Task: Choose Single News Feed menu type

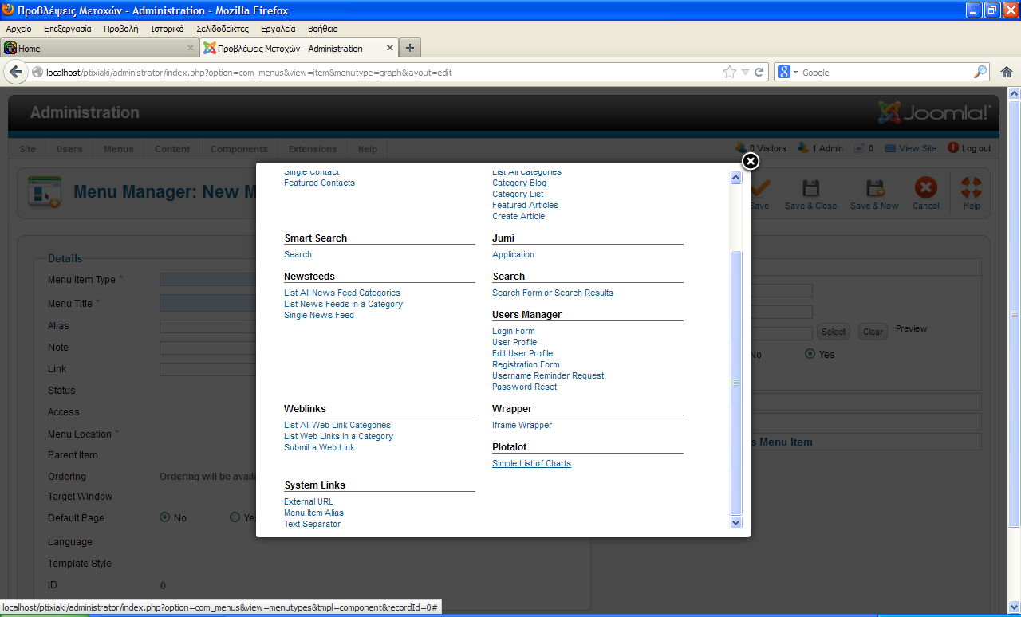Action: (x=319, y=315)
